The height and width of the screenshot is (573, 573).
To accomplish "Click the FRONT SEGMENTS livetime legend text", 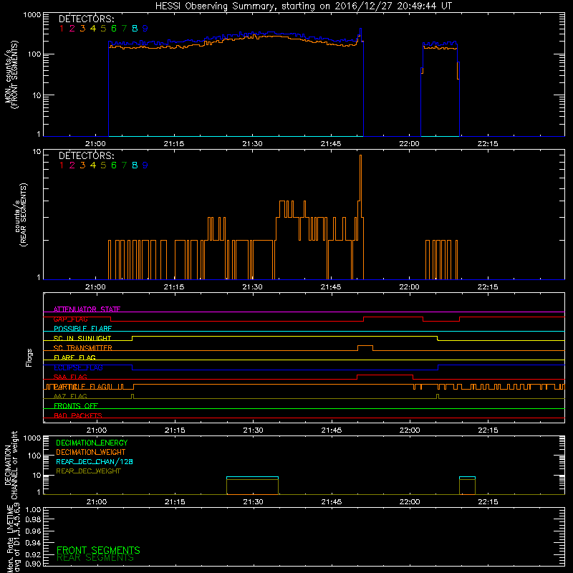I will tap(98, 550).
